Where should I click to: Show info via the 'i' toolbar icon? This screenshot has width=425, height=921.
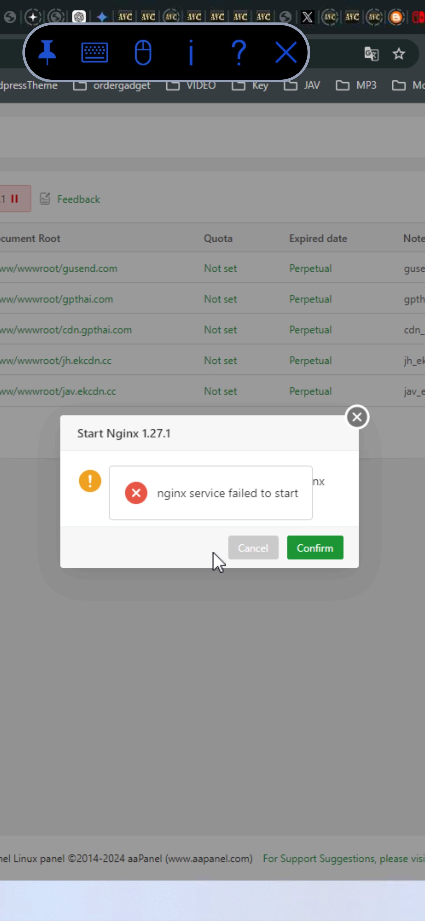191,53
